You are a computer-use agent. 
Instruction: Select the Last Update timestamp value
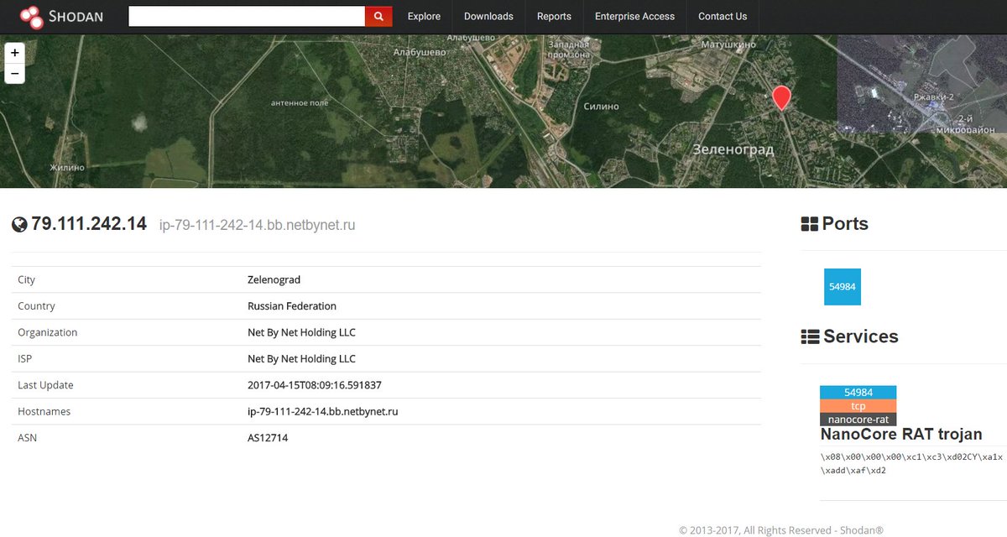point(316,385)
